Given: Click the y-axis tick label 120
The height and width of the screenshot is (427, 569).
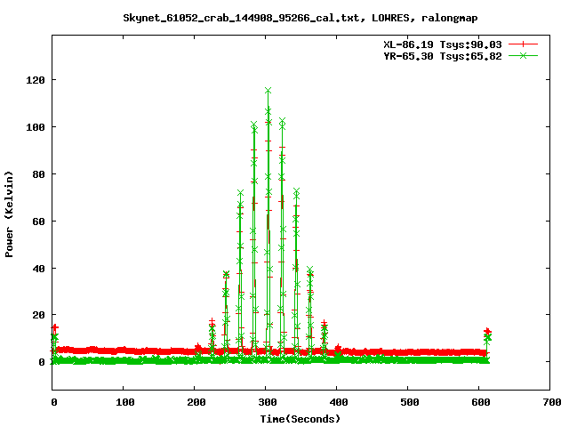Looking at the screenshot, I should tap(35, 80).
